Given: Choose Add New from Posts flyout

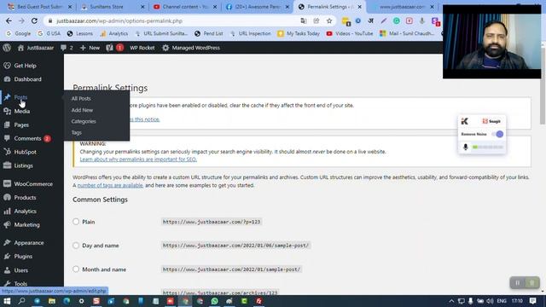Looking at the screenshot, I should pyautogui.click(x=82, y=110).
